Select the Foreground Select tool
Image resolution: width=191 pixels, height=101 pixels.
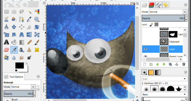(x=14, y=19)
